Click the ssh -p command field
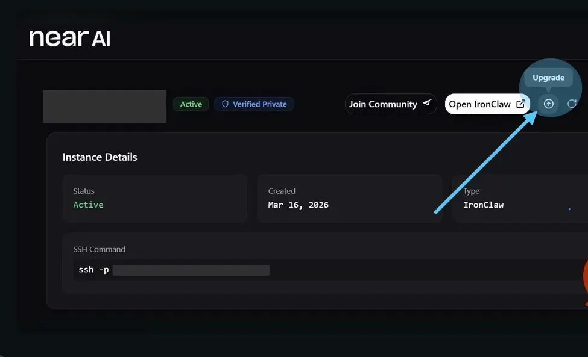 [x=330, y=270]
